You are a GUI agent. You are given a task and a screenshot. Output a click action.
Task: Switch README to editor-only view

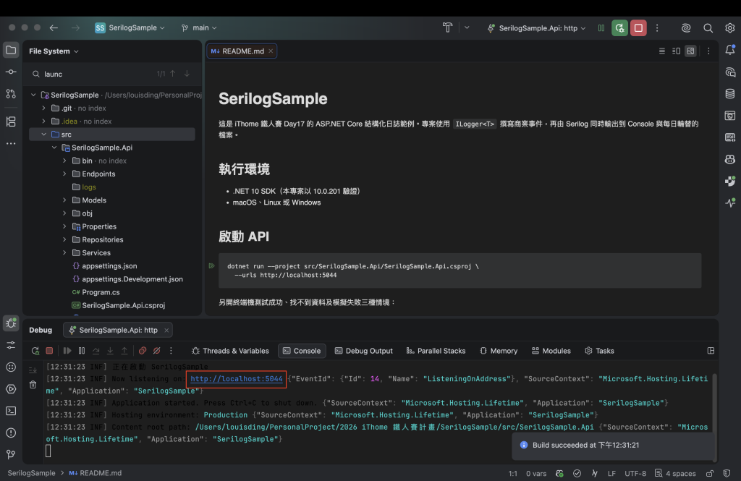pos(661,51)
